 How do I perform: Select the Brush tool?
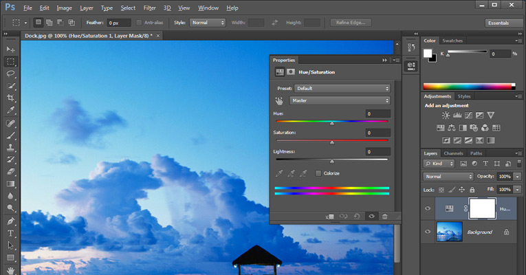pyautogui.click(x=10, y=135)
